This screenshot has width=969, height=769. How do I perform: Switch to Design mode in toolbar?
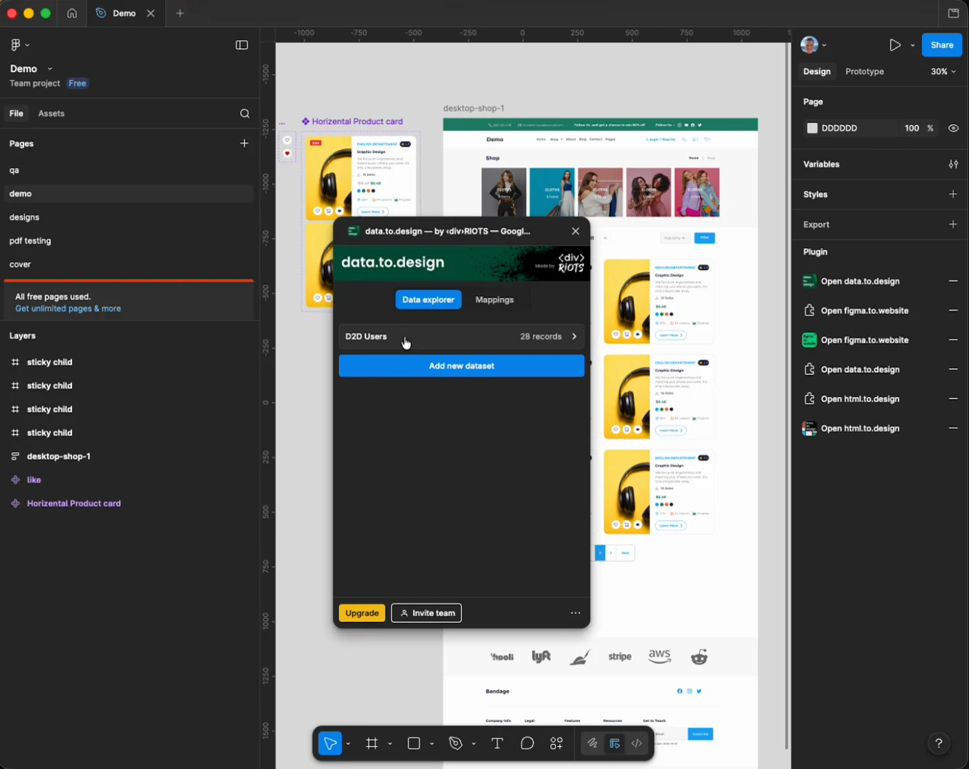click(615, 743)
